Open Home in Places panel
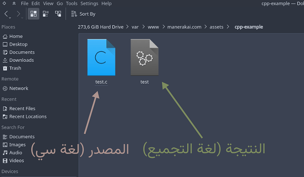Screen dimensions: 304x177 tap(15, 36)
